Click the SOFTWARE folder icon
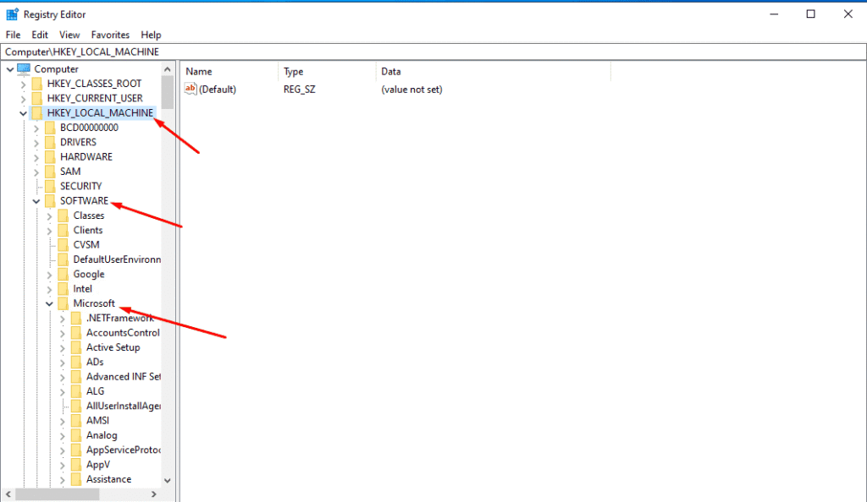This screenshot has height=502, width=867. tap(50, 201)
